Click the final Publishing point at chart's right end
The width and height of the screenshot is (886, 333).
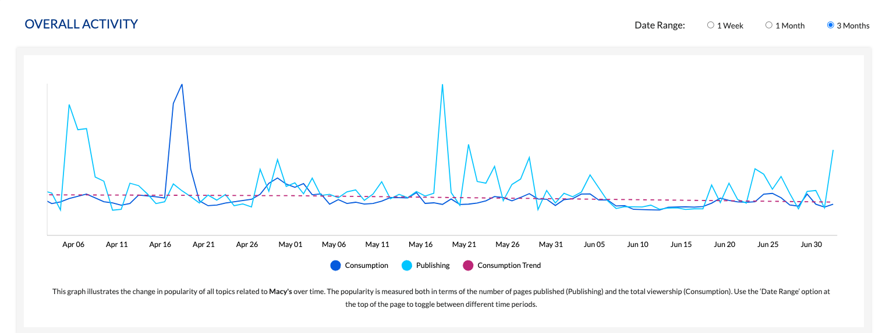coord(833,151)
